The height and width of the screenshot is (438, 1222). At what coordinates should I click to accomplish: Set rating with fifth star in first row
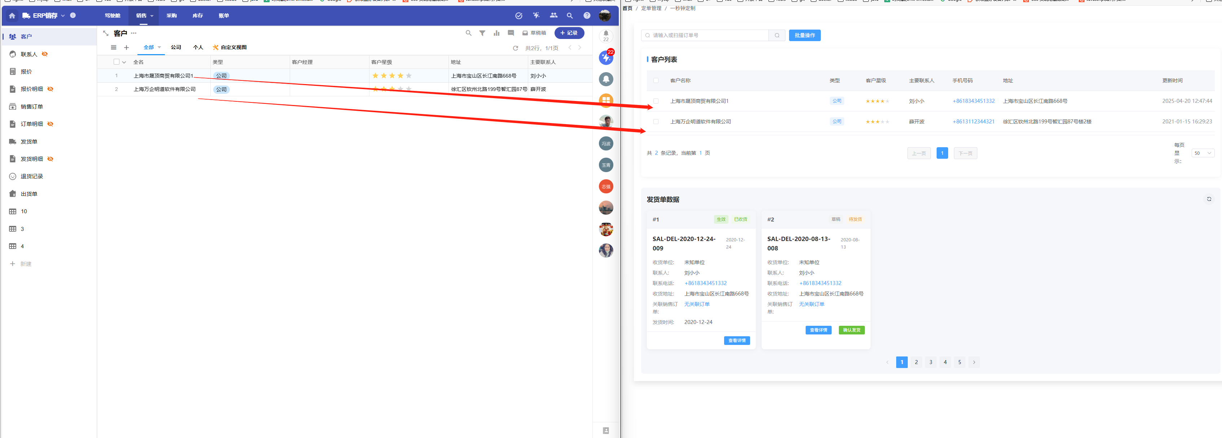tap(409, 76)
